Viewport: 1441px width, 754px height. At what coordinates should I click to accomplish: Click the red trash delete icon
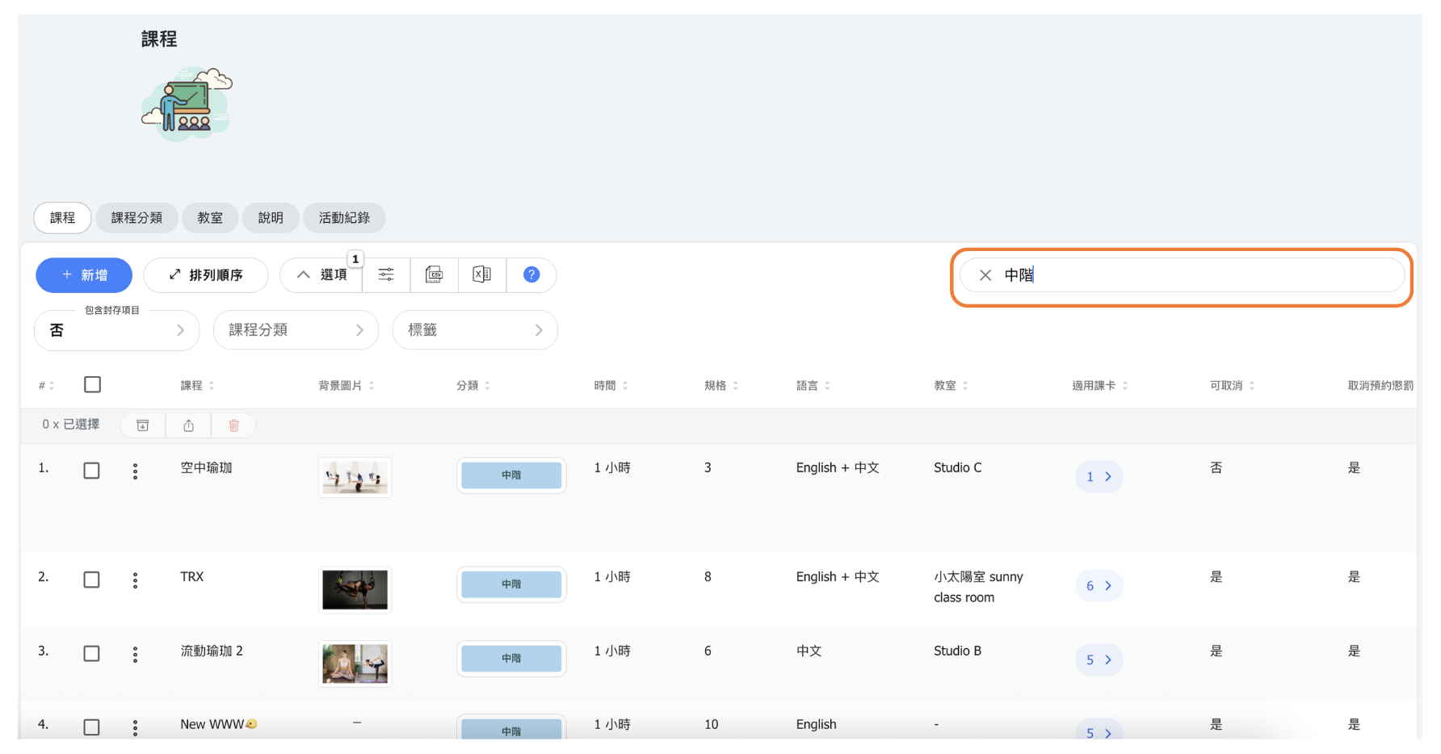point(233,425)
